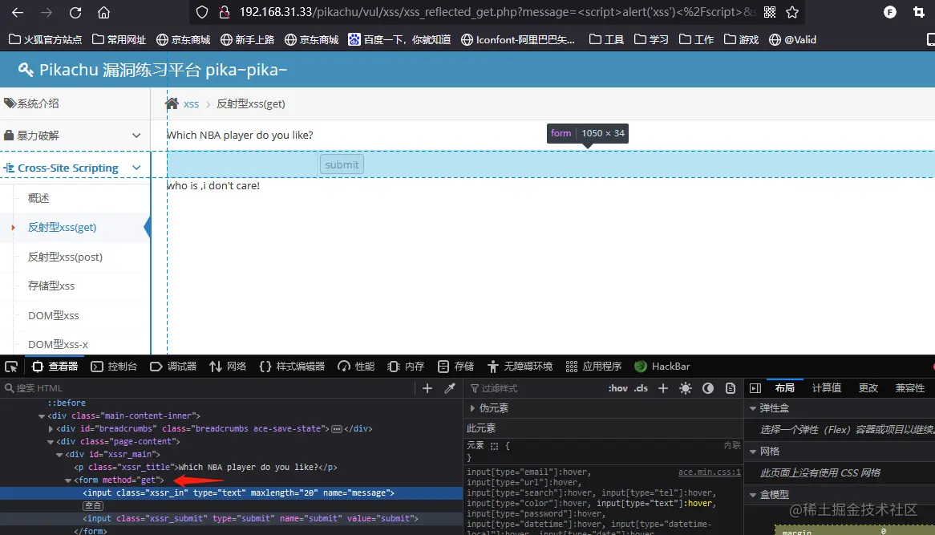
Task: Open the browser home page icon
Action: pyautogui.click(x=103, y=13)
